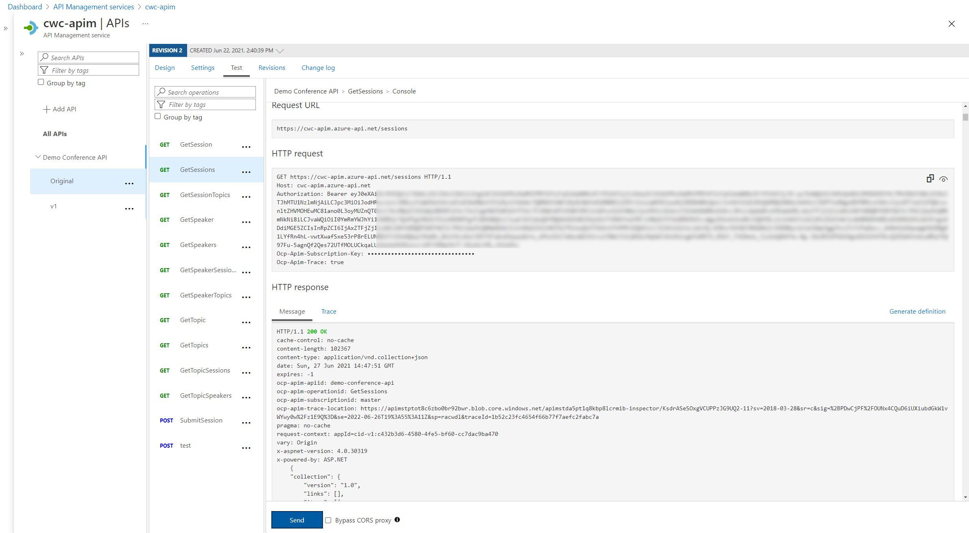This screenshot has width=969, height=533.
Task: Open context menu for GetSessions operation
Action: click(x=246, y=172)
